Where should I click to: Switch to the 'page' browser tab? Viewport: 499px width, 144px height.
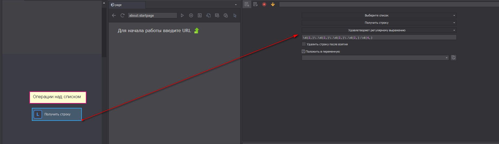point(127,5)
